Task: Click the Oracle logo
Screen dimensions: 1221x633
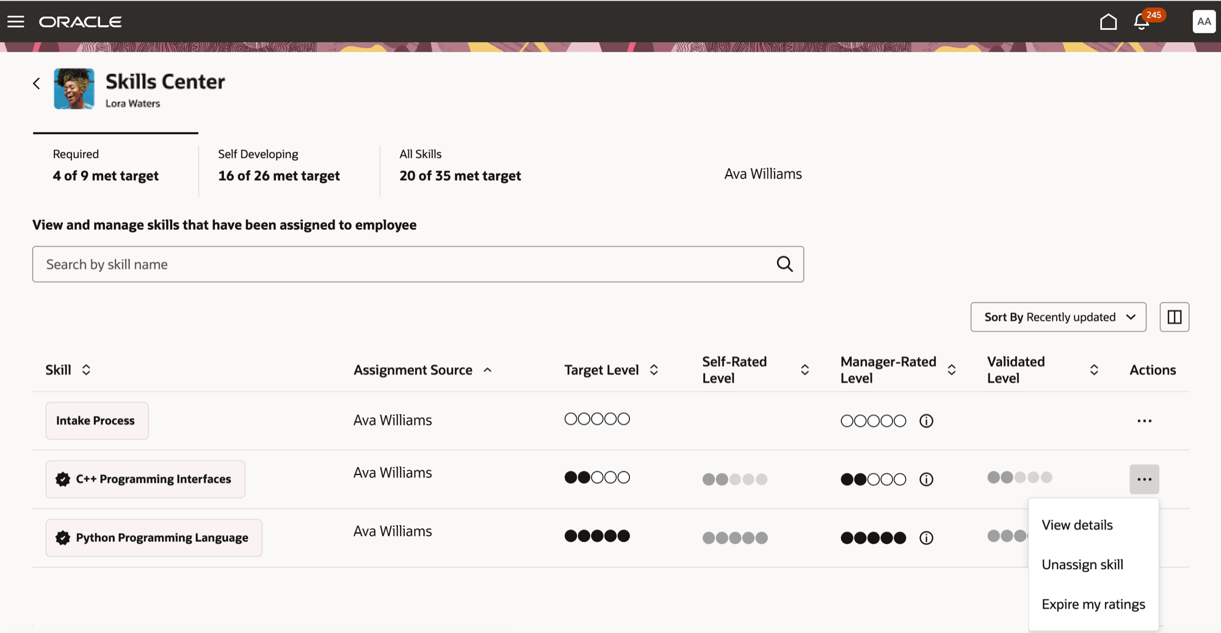Action: 81,22
